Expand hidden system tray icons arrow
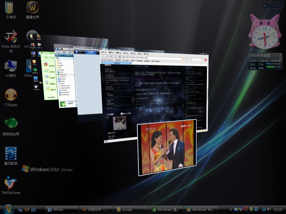Image resolution: width=286 pixels, height=214 pixels. tap(231, 210)
